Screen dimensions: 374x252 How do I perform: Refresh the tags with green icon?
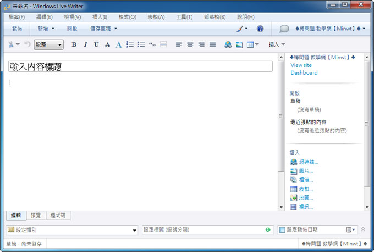tap(268, 230)
